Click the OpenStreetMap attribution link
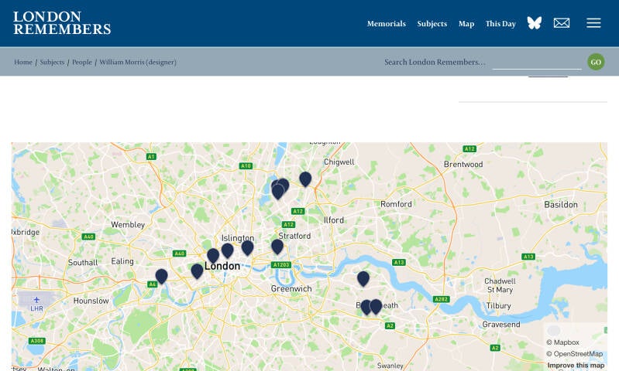This screenshot has width=619, height=371. pos(574,354)
